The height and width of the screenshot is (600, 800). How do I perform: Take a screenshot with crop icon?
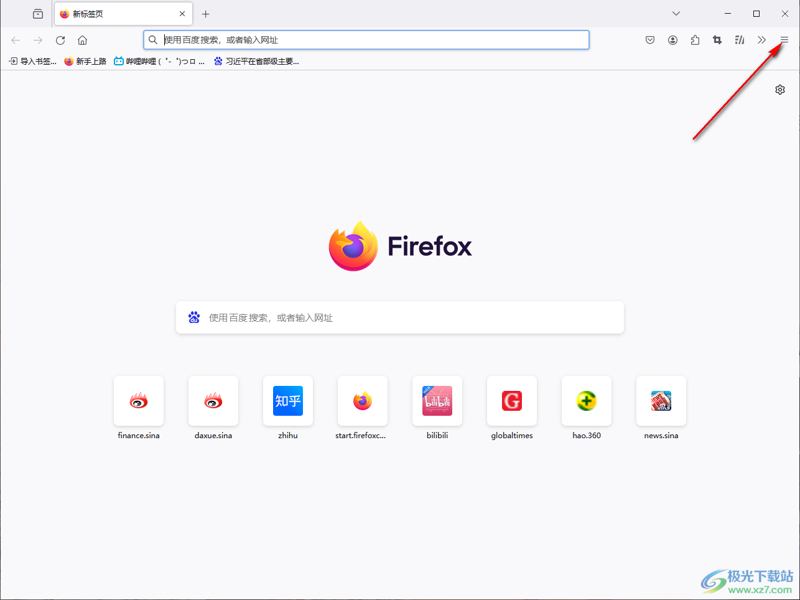pyautogui.click(x=717, y=40)
